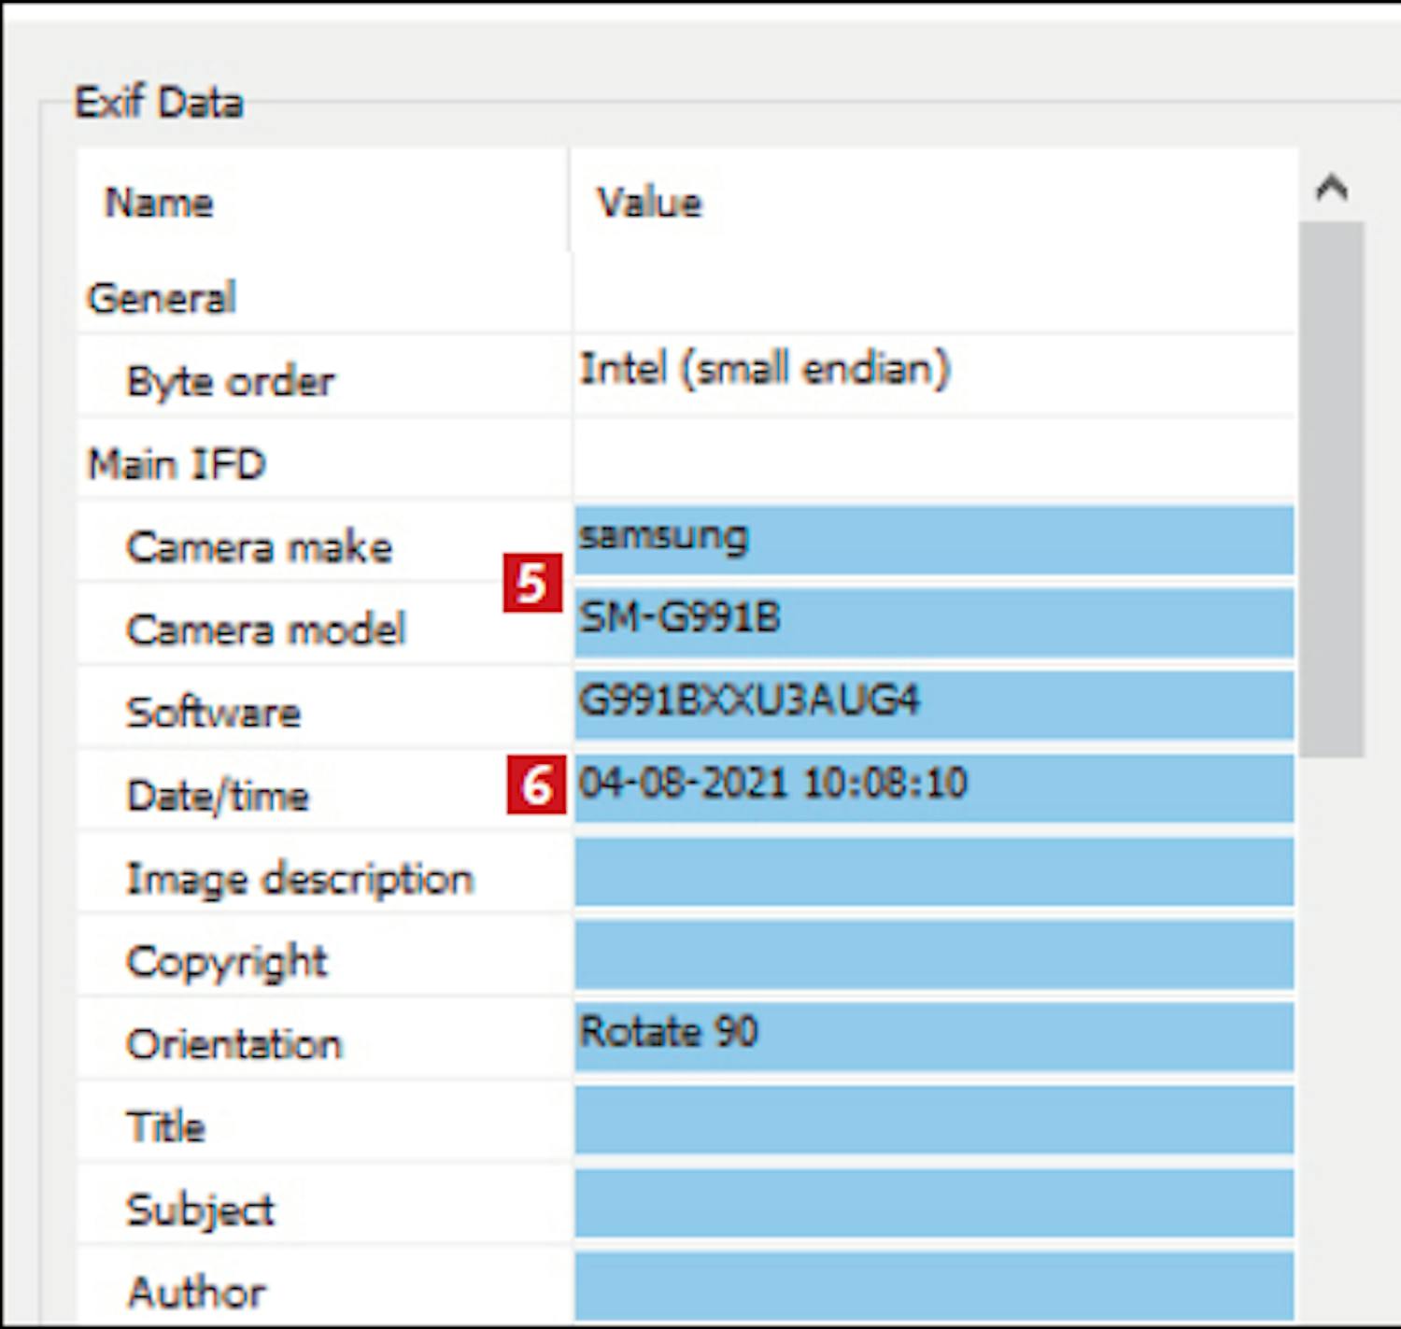Click the vertical scrollbar thumb

pos(1331,488)
